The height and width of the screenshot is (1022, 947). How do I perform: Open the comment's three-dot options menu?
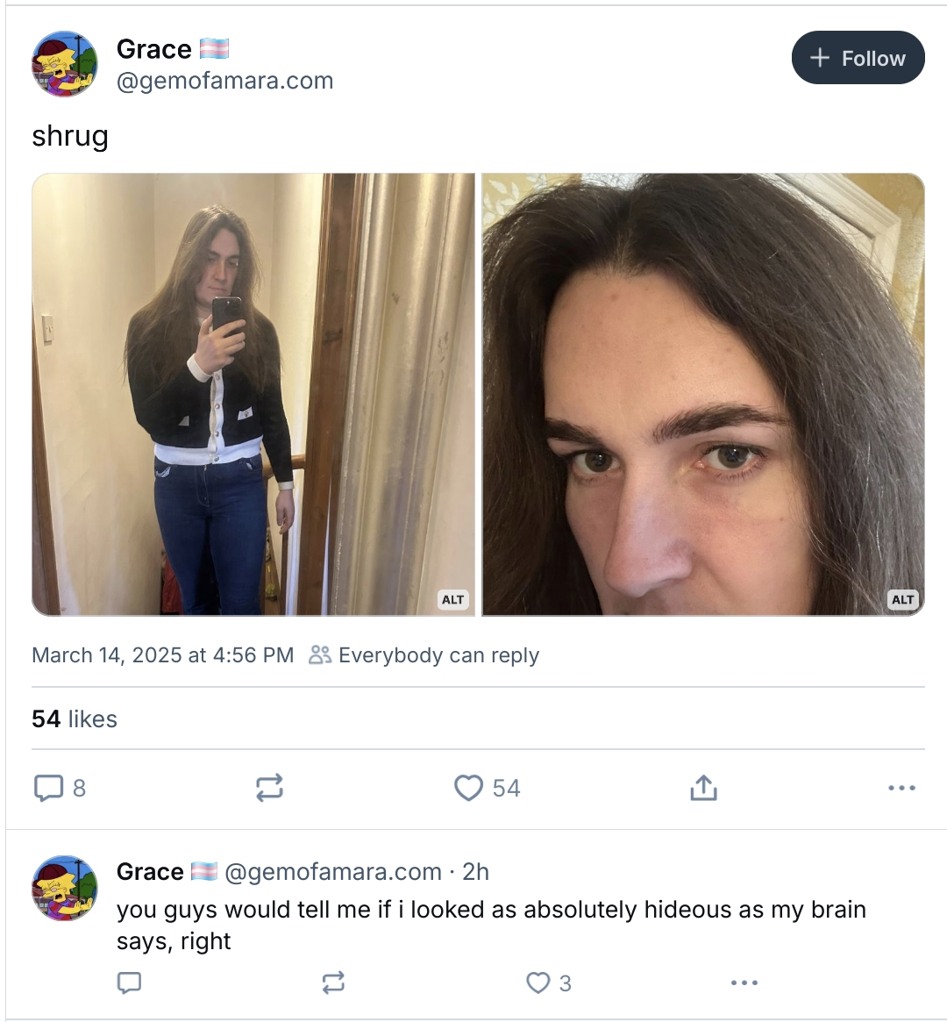coord(744,983)
